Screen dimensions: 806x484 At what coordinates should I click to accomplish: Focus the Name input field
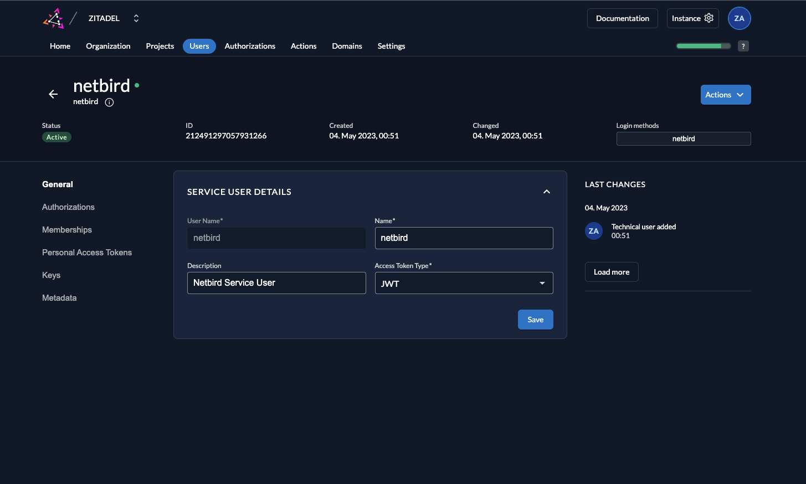tap(464, 238)
